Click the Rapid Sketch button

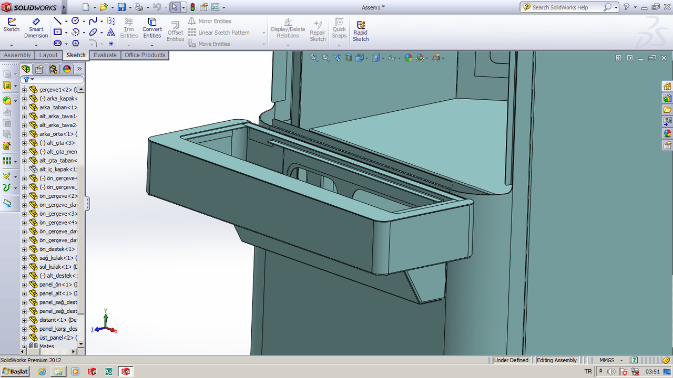tap(361, 30)
